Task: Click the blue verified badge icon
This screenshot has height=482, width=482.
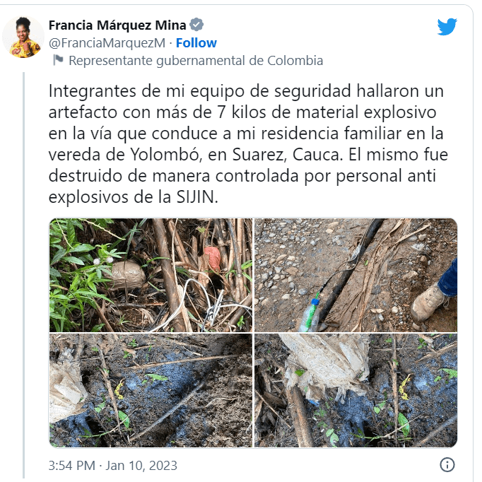Action: coord(196,25)
